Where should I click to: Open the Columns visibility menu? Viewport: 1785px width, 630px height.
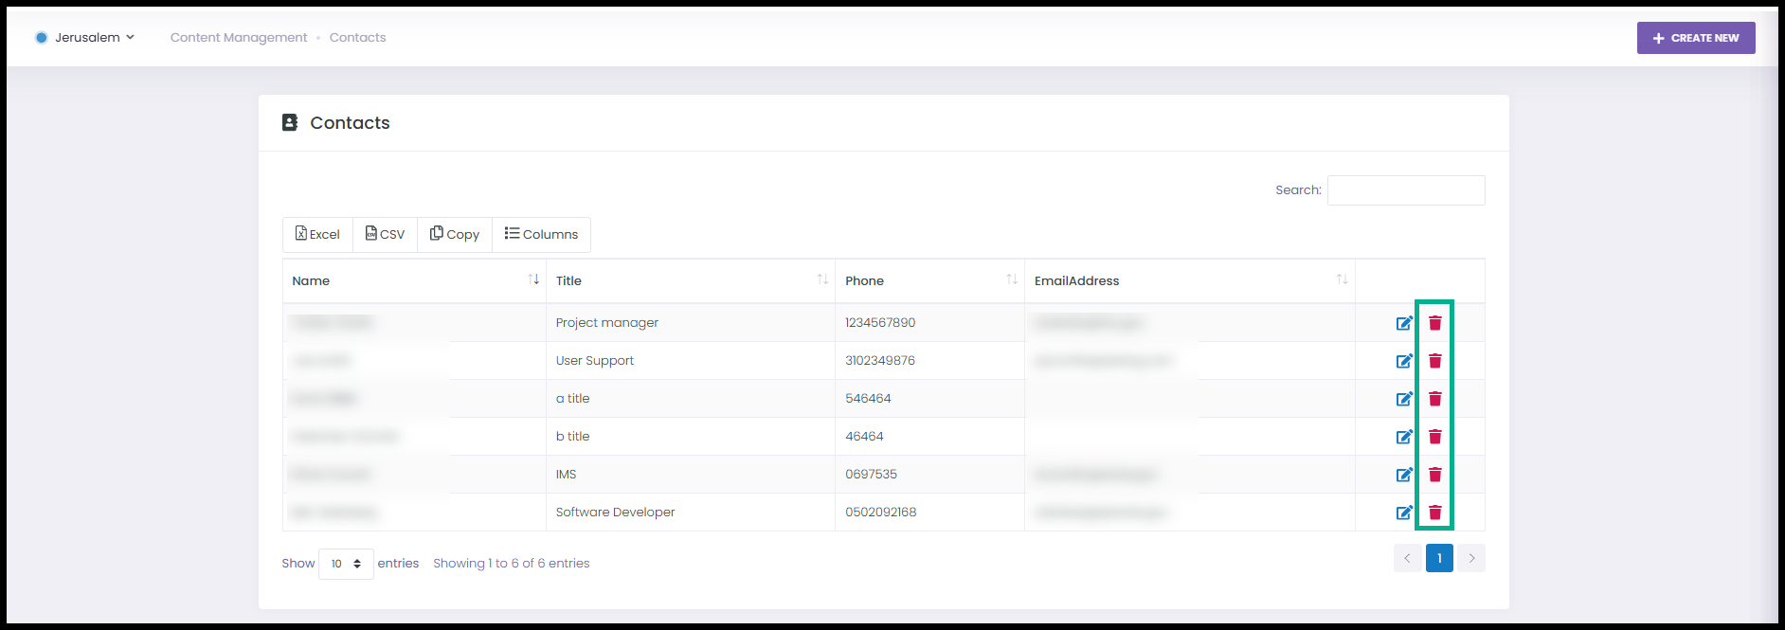541,234
